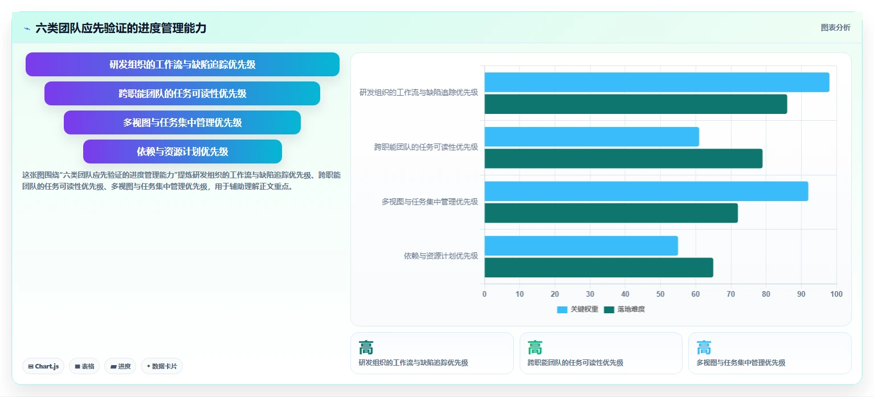The image size is (874, 397).
Task: Click the x-axis tick value 20
Action: (555, 294)
